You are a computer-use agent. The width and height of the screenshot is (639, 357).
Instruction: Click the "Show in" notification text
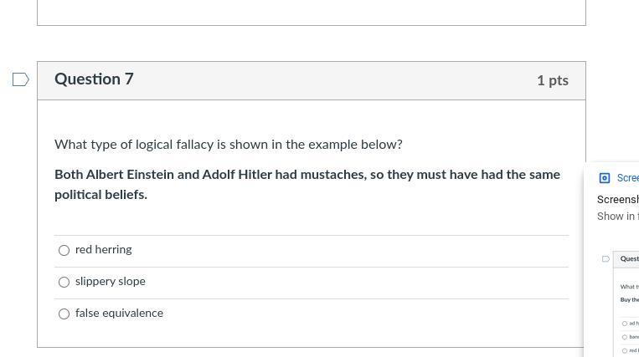(x=617, y=217)
